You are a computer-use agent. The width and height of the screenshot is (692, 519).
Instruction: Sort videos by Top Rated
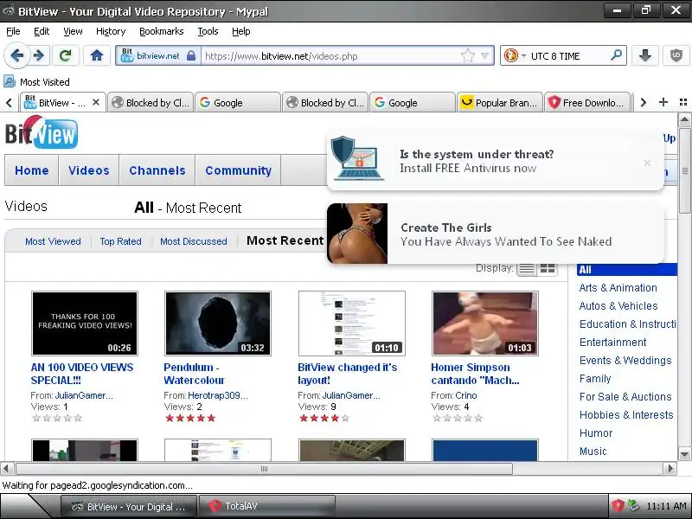pyautogui.click(x=120, y=241)
